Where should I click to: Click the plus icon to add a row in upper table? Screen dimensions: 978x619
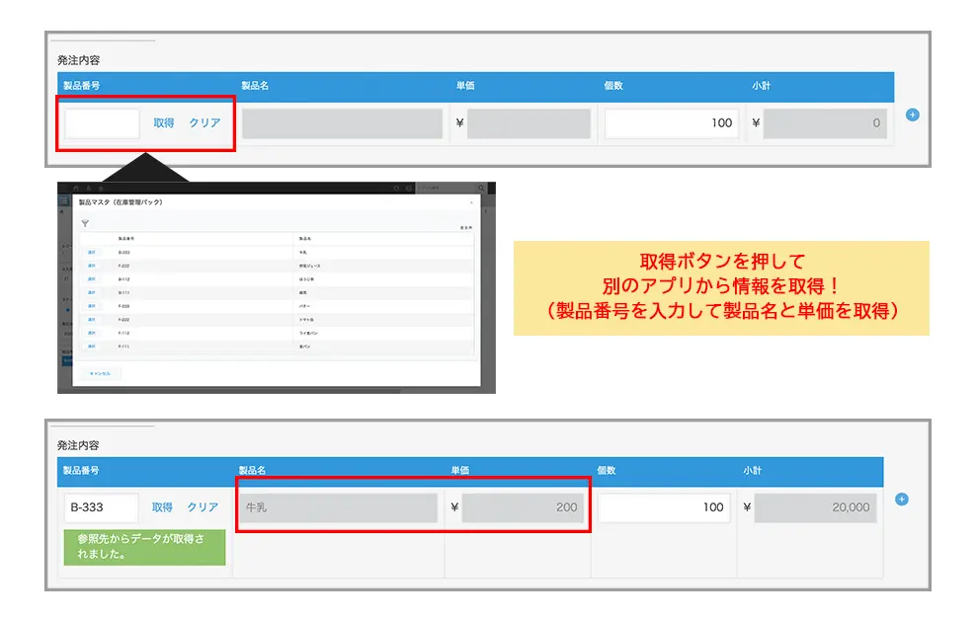click(912, 115)
